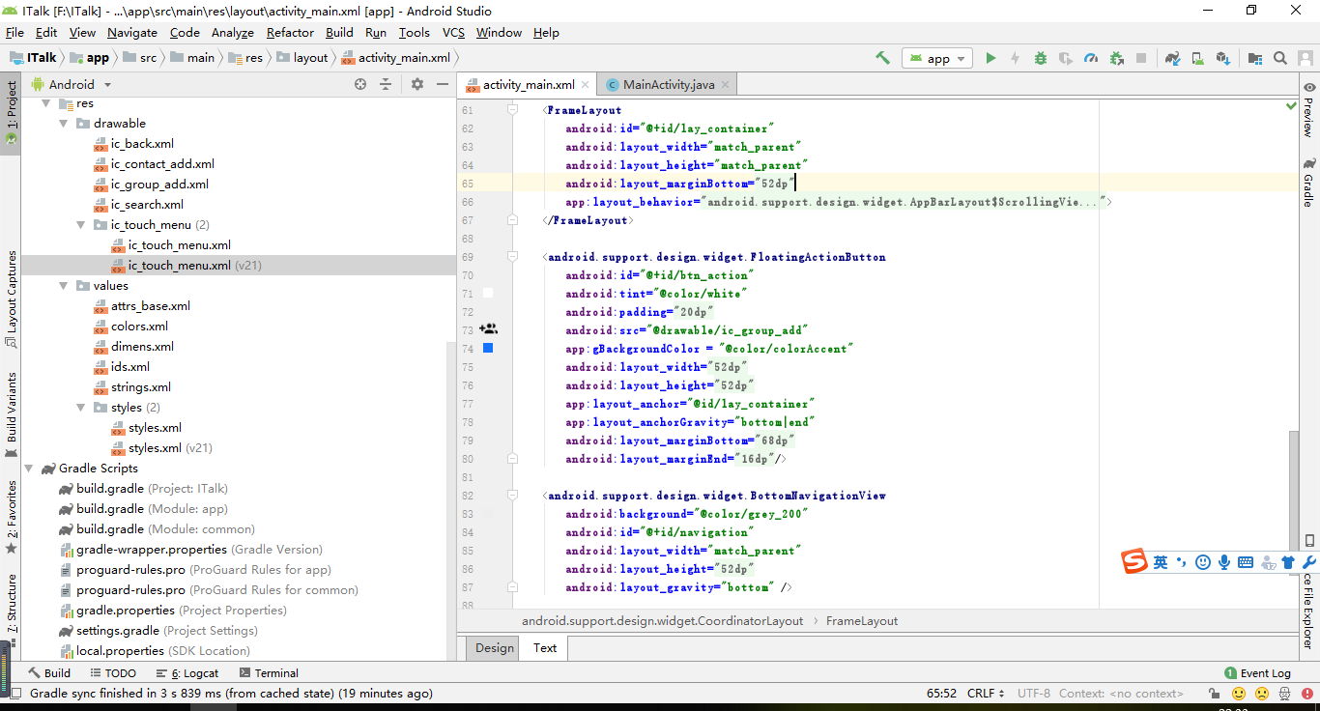Click the read-only lock icon in status bar
The width and height of the screenshot is (1320, 711).
[1215, 694]
